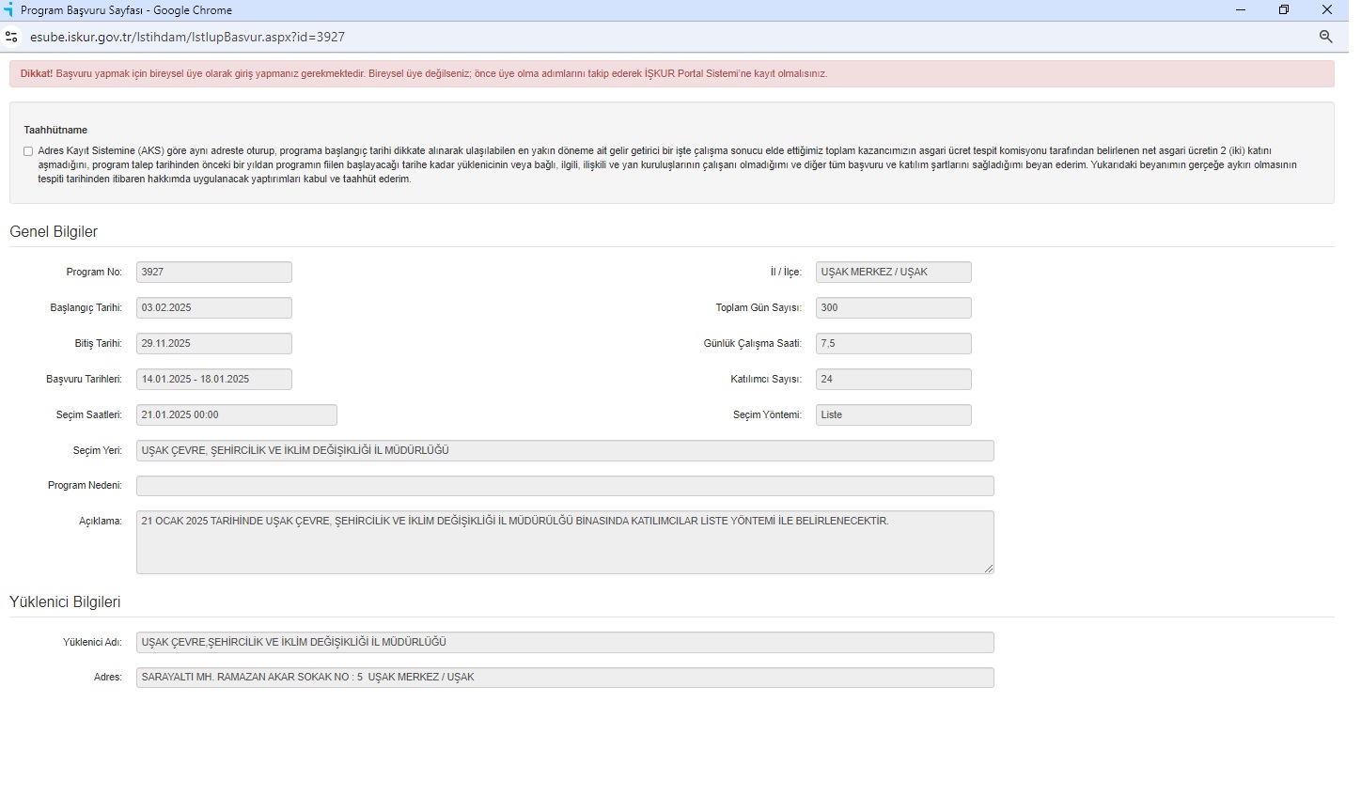
Task: Click the 'Başvuru Tarihleri:' label
Action: (85, 380)
